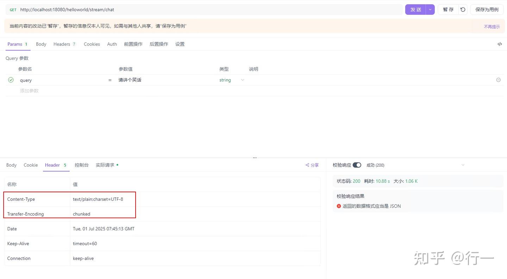507x279 pixels.
Task: Open the GET request method dropdown
Action: 13,10
